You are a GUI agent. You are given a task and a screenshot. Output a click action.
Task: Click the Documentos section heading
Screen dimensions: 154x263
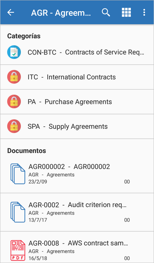27,151
